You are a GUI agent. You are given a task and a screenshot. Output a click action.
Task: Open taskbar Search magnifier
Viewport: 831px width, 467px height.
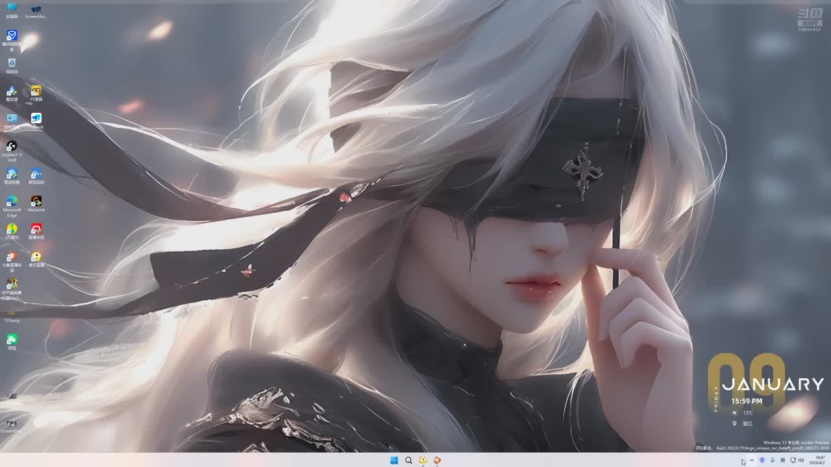click(408, 461)
